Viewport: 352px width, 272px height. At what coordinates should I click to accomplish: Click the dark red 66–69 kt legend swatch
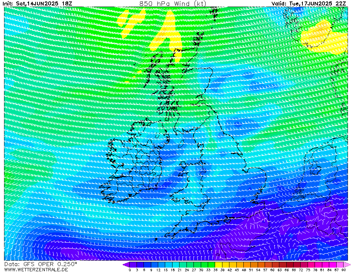coord(290,265)
